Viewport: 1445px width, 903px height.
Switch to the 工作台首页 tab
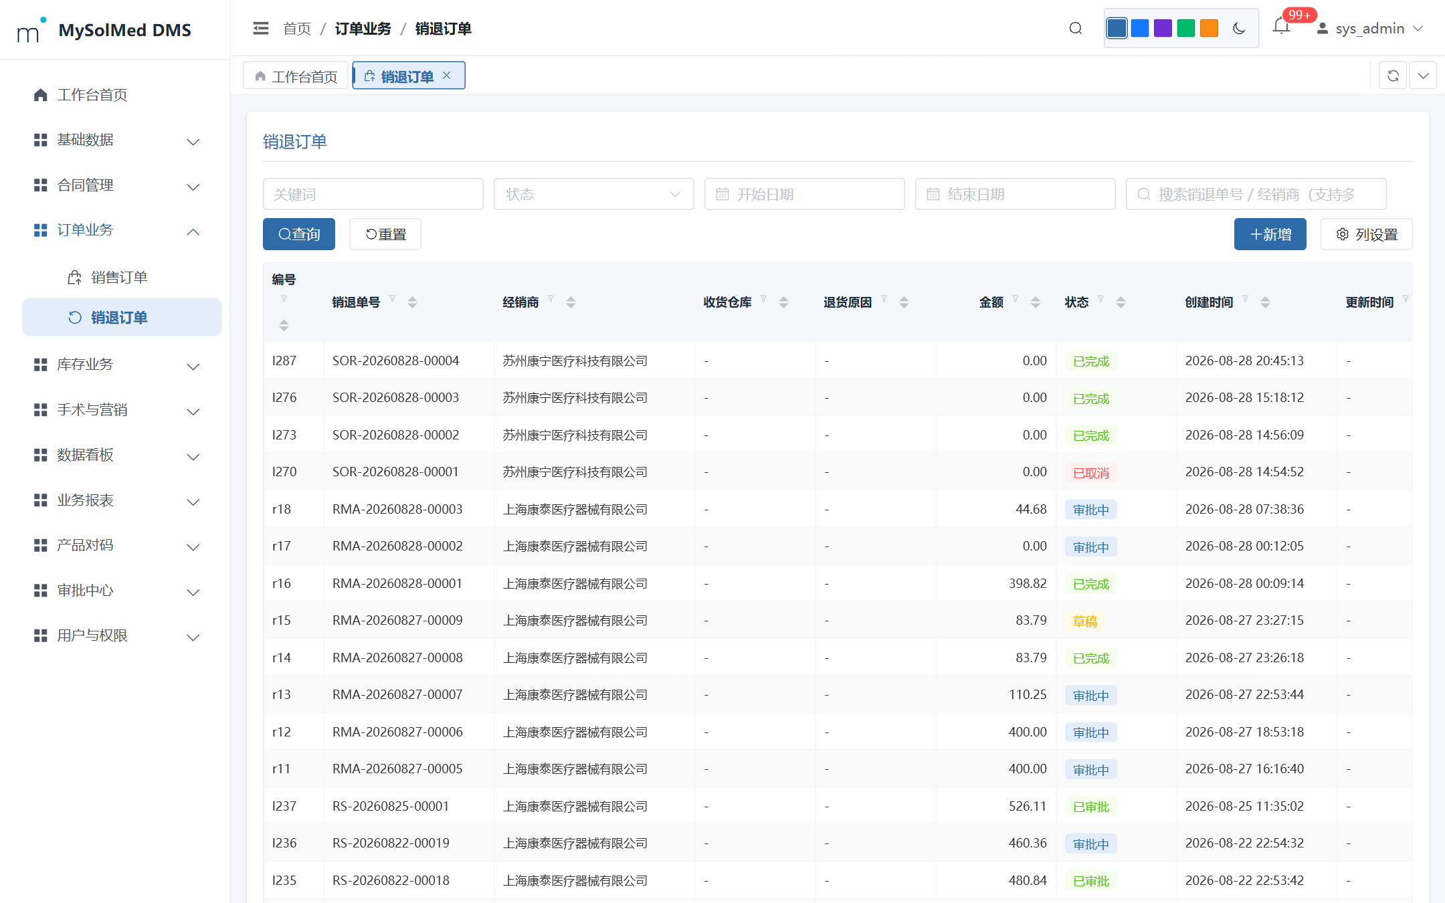296,76
